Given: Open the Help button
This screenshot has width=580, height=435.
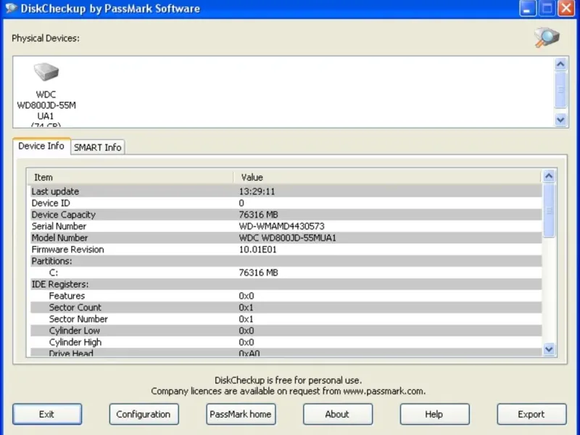Looking at the screenshot, I should click(434, 414).
